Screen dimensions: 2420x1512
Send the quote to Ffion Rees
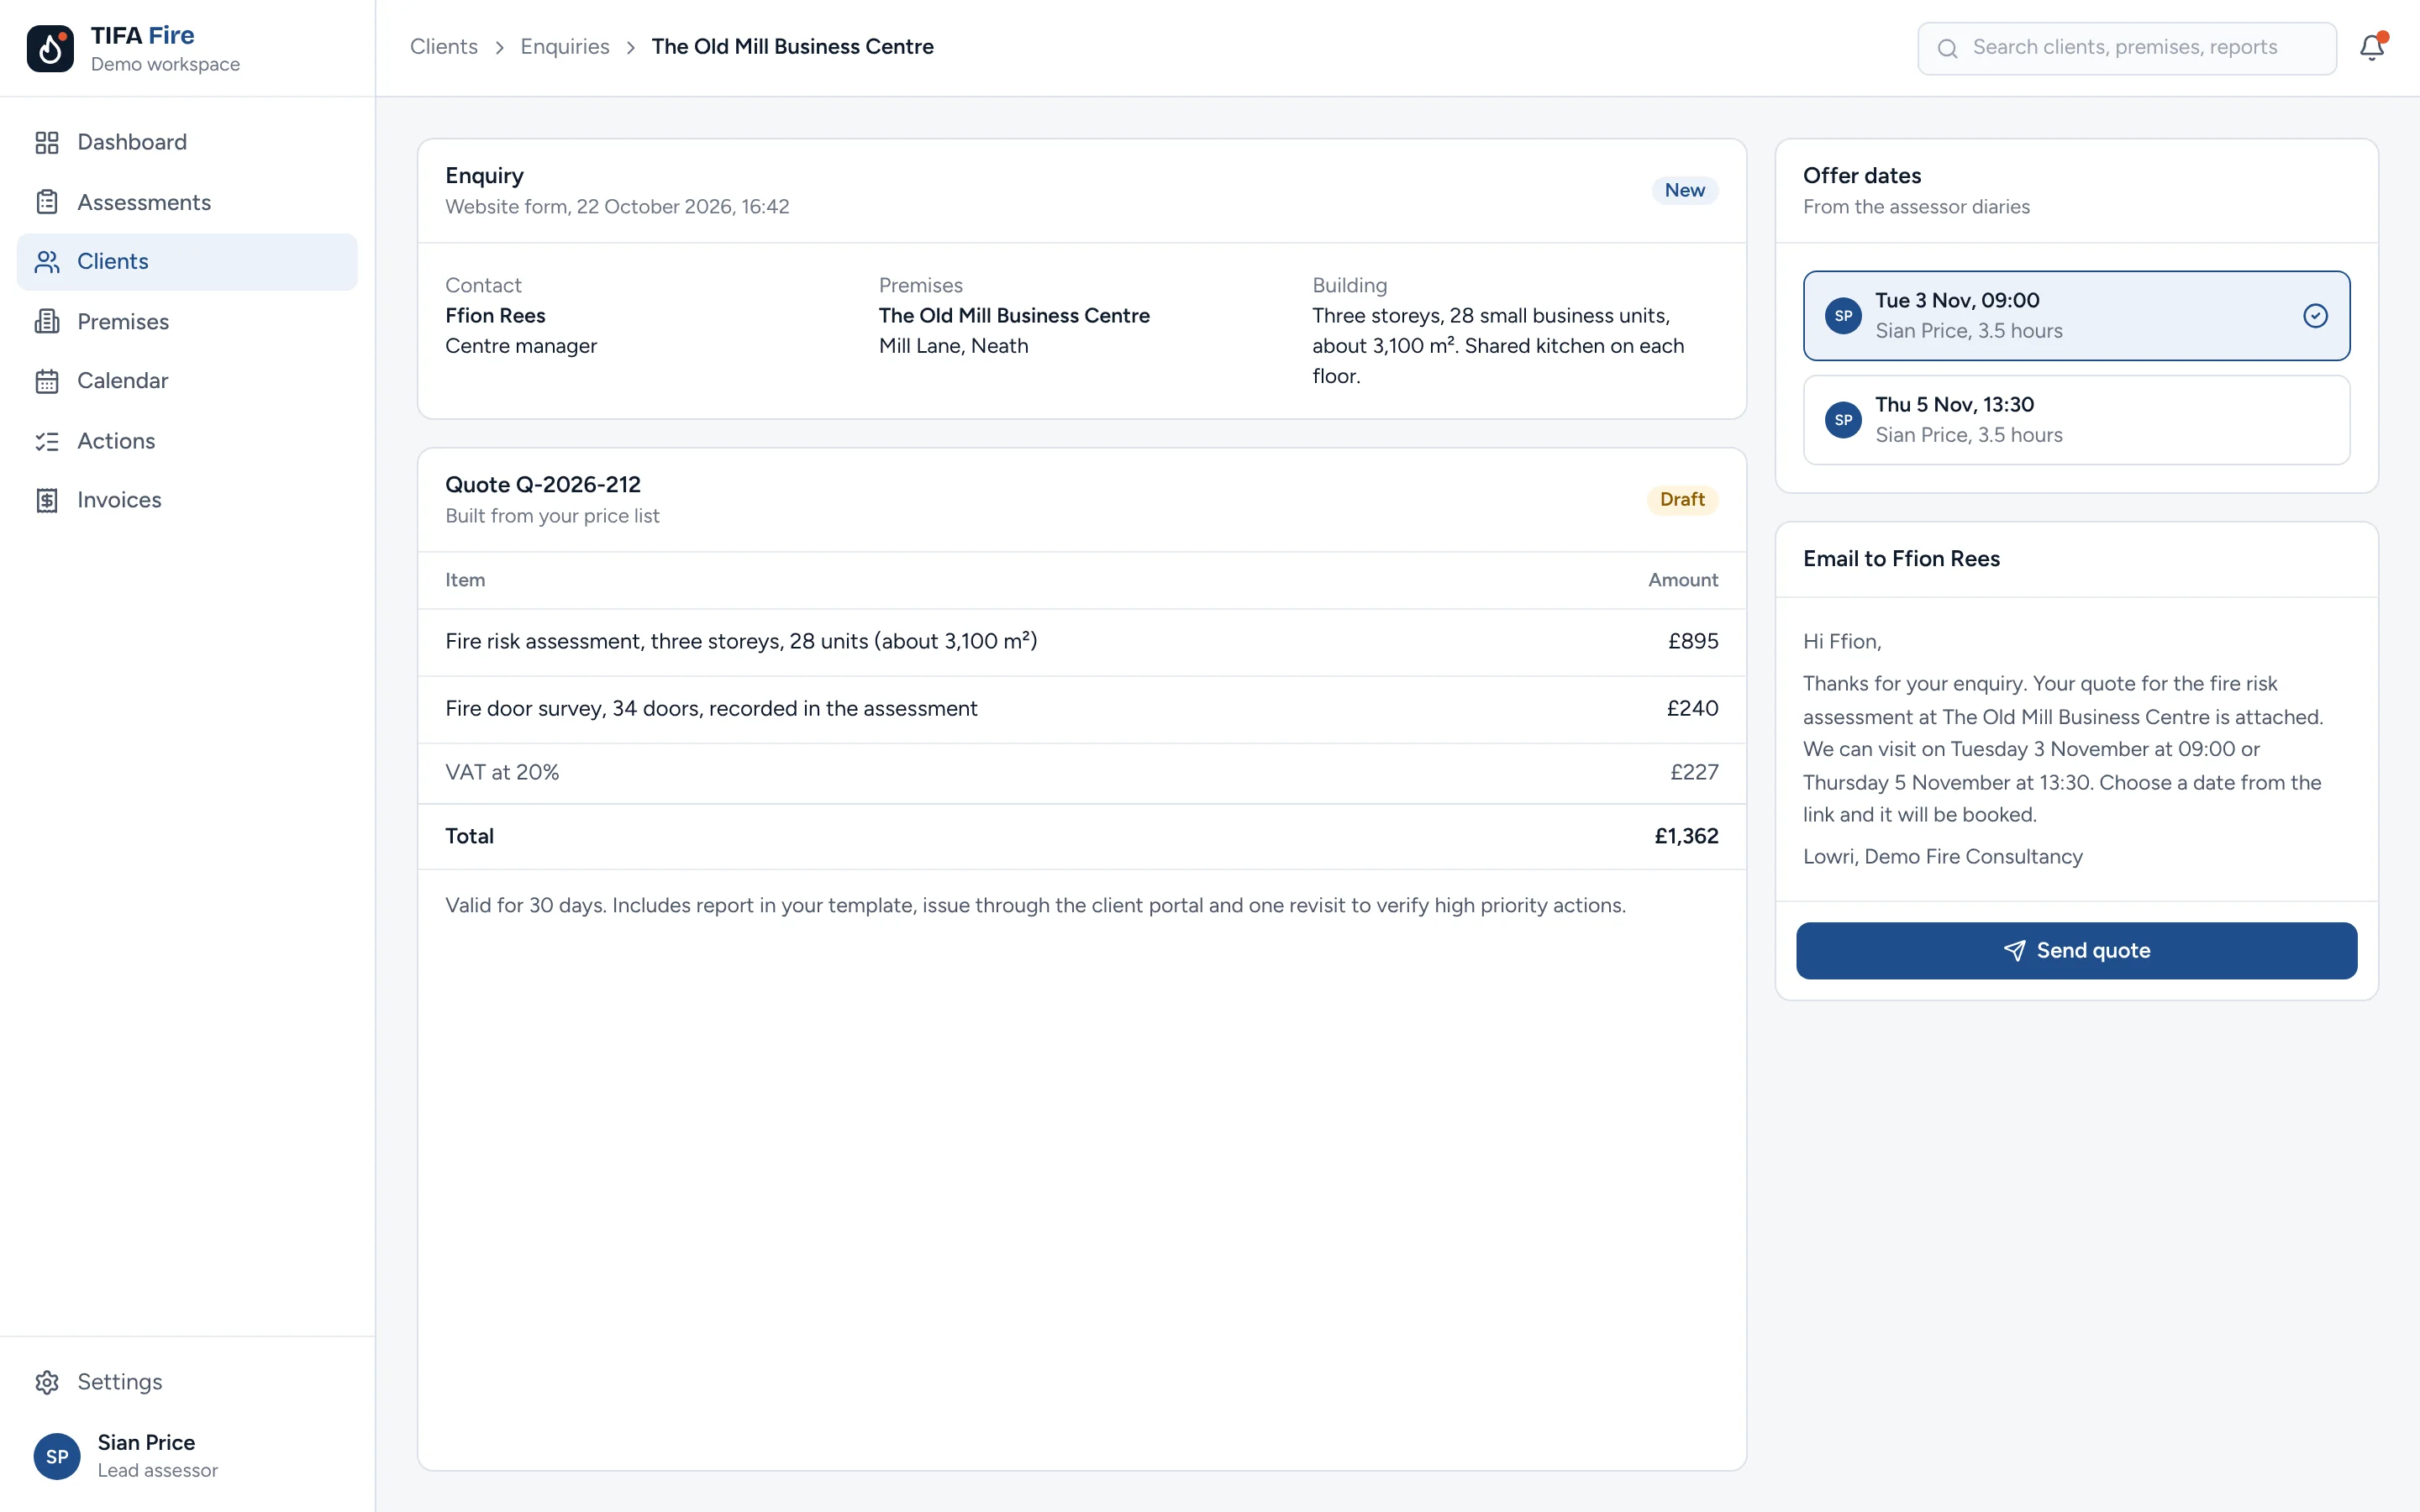pyautogui.click(x=2076, y=950)
